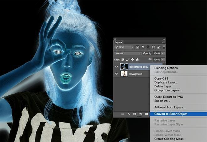This screenshot has width=207, height=142.
Task: Toggle visibility of the Background layer
Action: pos(117,74)
